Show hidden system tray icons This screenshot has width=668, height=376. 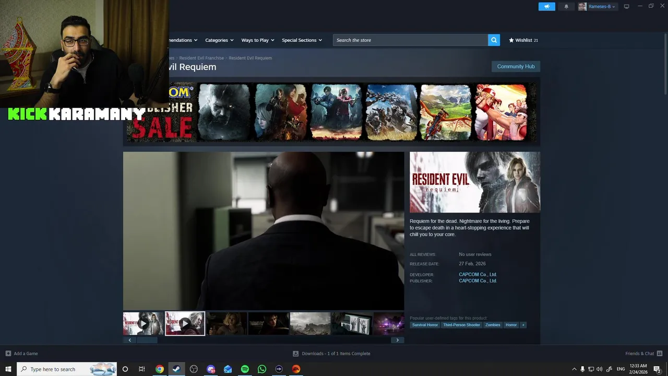tap(574, 369)
